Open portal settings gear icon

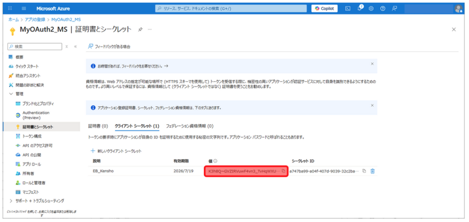click(x=371, y=9)
